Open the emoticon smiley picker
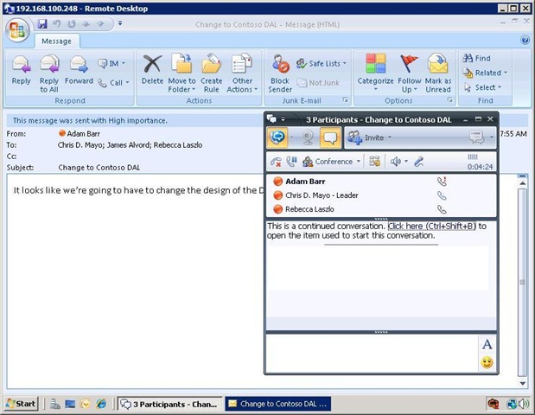Screen dimensions: 535x415 pyautogui.click(x=487, y=362)
